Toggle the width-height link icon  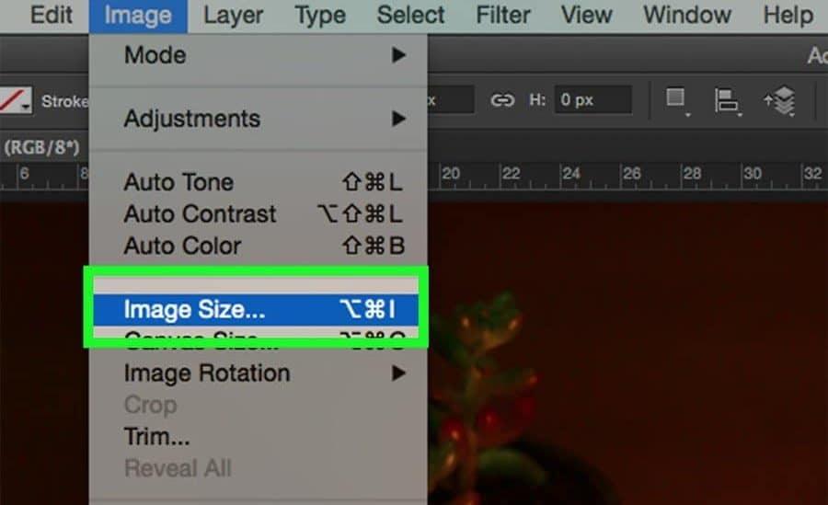click(x=501, y=100)
